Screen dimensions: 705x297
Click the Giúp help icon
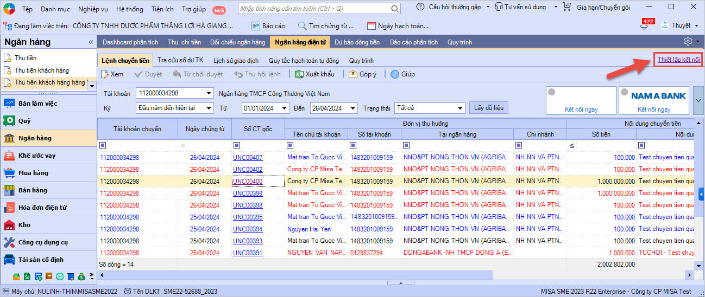(x=395, y=74)
